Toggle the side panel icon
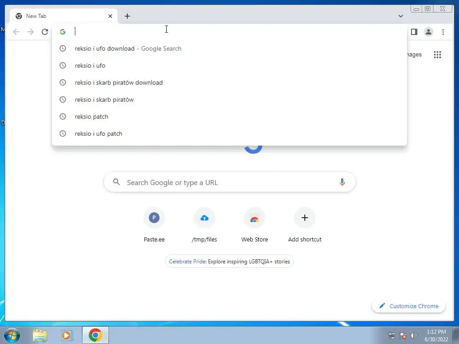 tap(414, 32)
